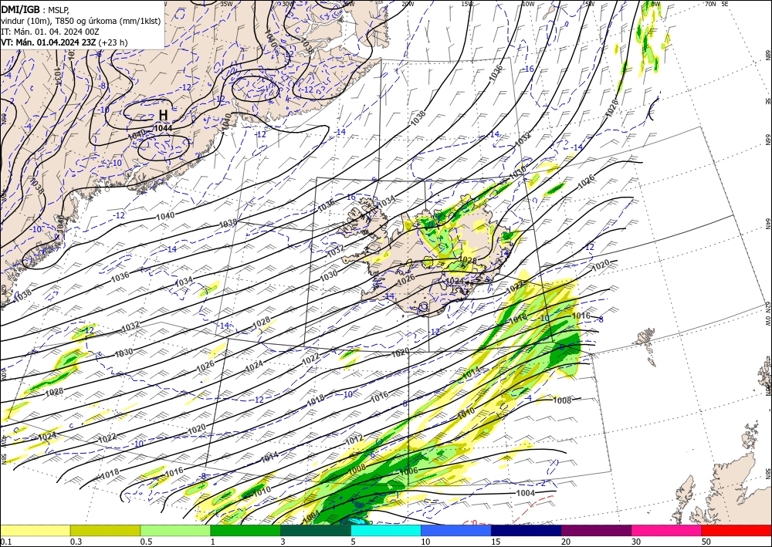Click the 'H' high pressure marker over Greenland
This screenshot has width=772, height=547.
coord(163,115)
